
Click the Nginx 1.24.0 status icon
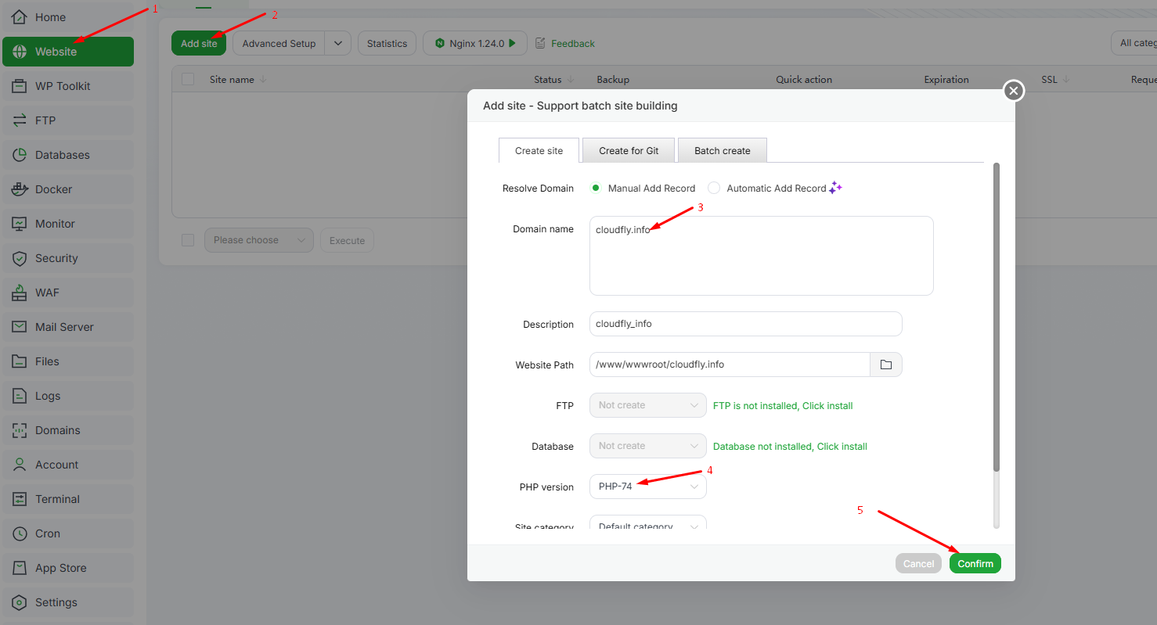point(440,44)
